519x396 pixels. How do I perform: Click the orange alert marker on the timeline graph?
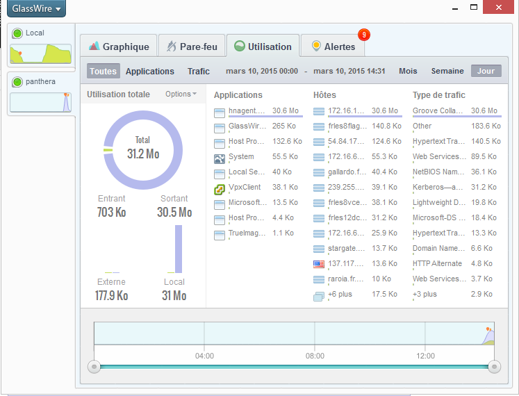[488, 329]
